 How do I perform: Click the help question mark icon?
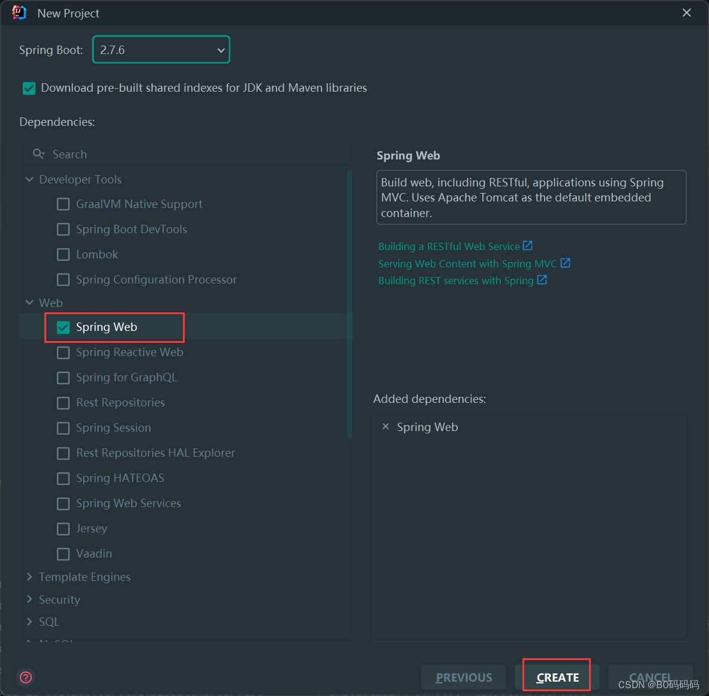click(26, 677)
